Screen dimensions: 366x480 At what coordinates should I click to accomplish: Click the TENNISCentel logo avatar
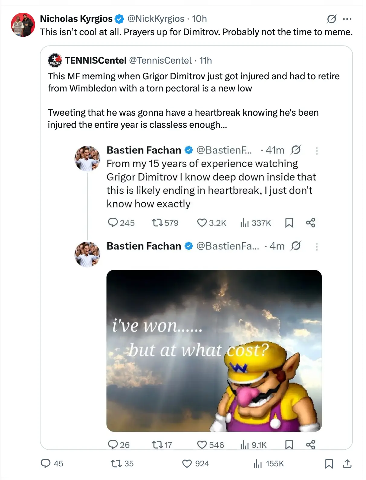click(x=55, y=61)
